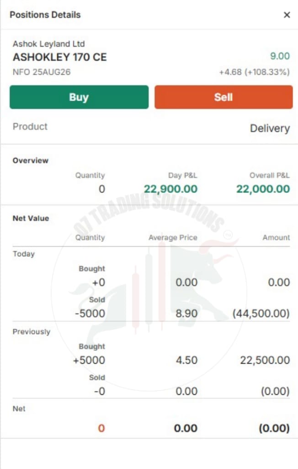The height and width of the screenshot is (469, 298).
Task: Select the ASHOKLEY 170 CE symbol name
Action: (59, 57)
